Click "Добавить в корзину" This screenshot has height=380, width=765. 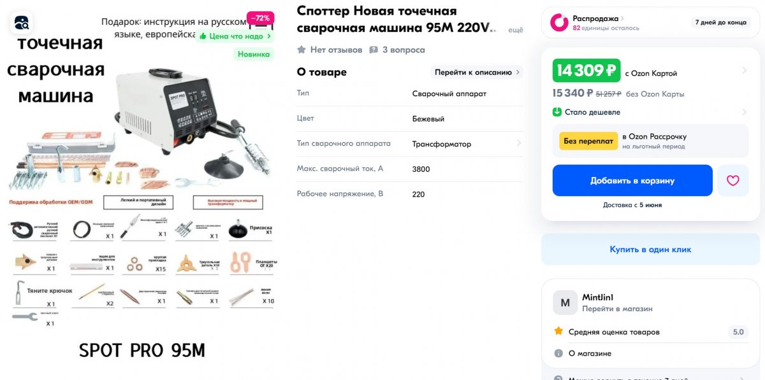pyautogui.click(x=632, y=181)
